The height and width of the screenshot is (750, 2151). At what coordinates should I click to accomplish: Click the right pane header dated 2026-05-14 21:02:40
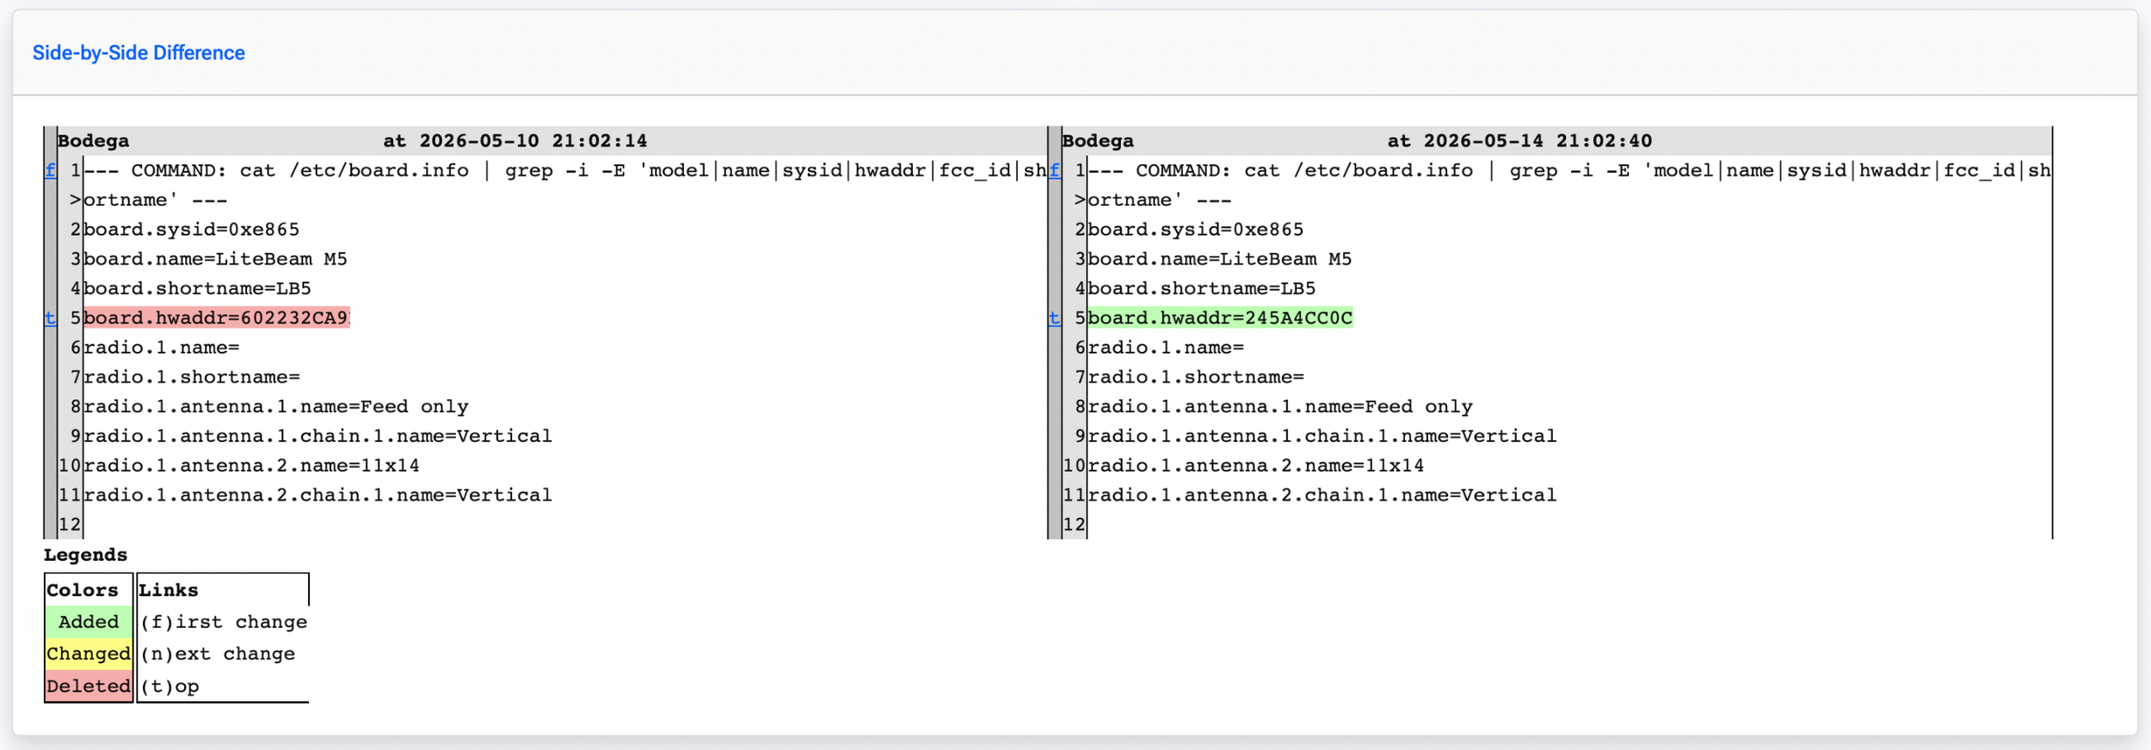1556,141
